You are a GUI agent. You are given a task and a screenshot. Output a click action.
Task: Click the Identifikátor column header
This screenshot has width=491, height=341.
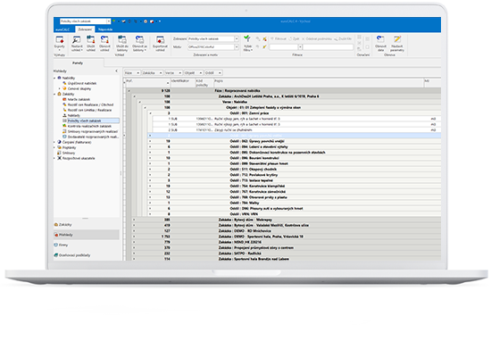point(183,83)
